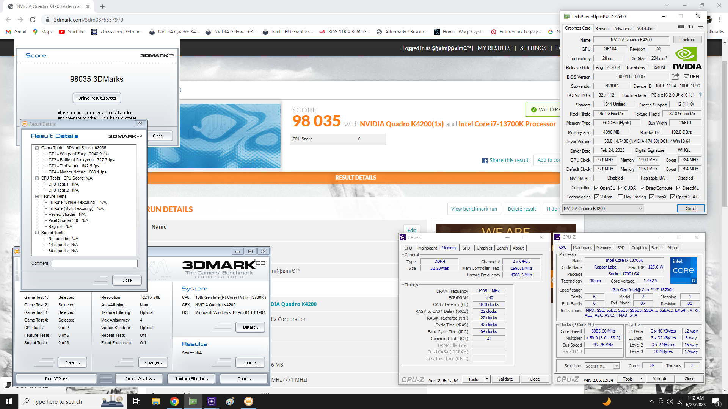Screen dimensions: 728x409
Task: Toggle the OpenCL checkbox
Action: point(597,188)
